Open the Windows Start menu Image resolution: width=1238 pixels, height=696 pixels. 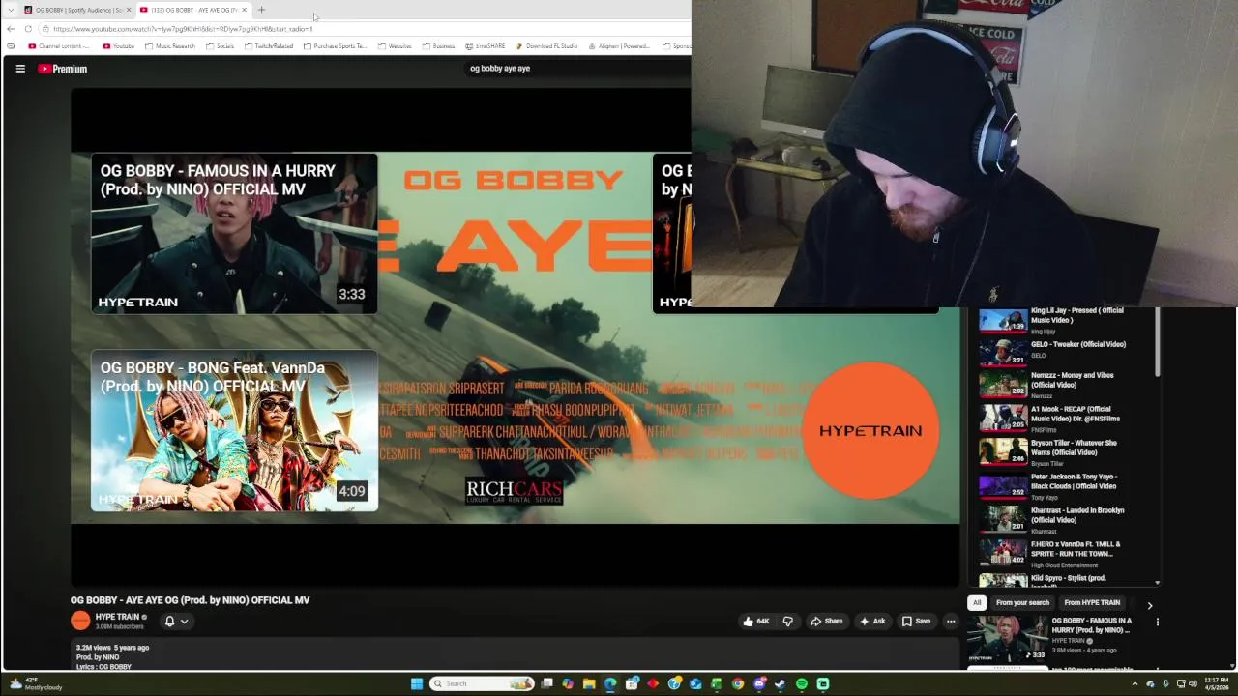tap(417, 683)
